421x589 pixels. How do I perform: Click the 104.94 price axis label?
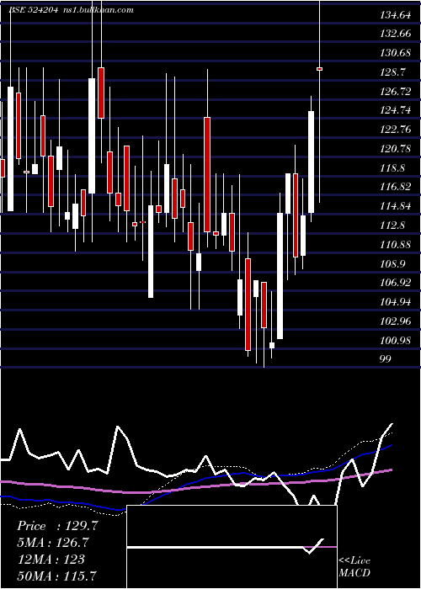396,302
